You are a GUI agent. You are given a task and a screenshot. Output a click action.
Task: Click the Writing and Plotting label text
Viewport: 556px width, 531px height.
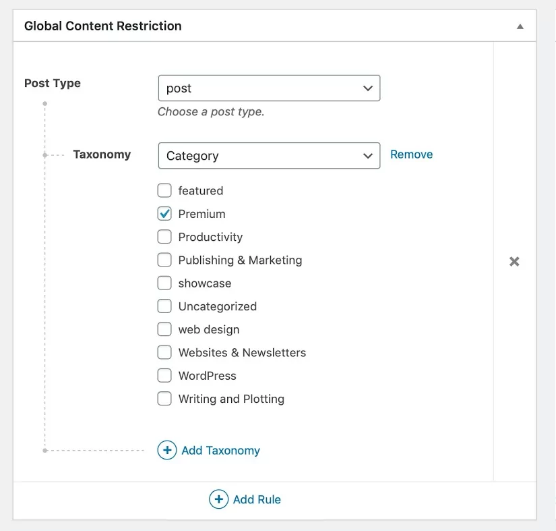click(x=231, y=399)
